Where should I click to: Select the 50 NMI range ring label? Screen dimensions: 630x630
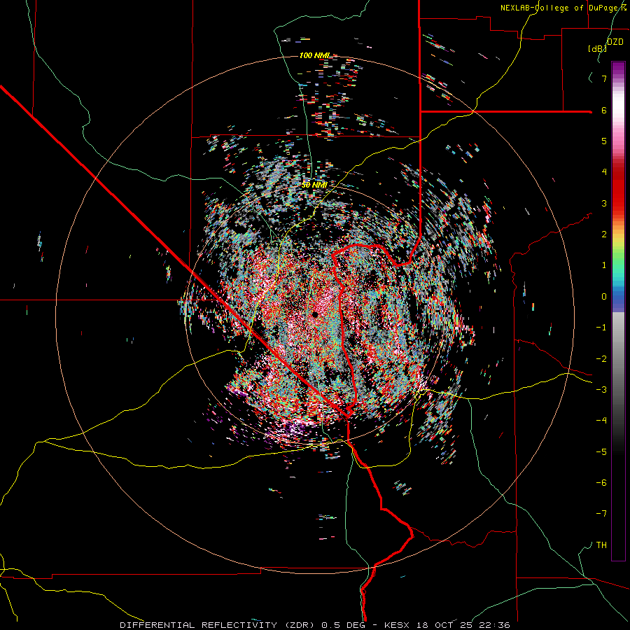click(314, 185)
